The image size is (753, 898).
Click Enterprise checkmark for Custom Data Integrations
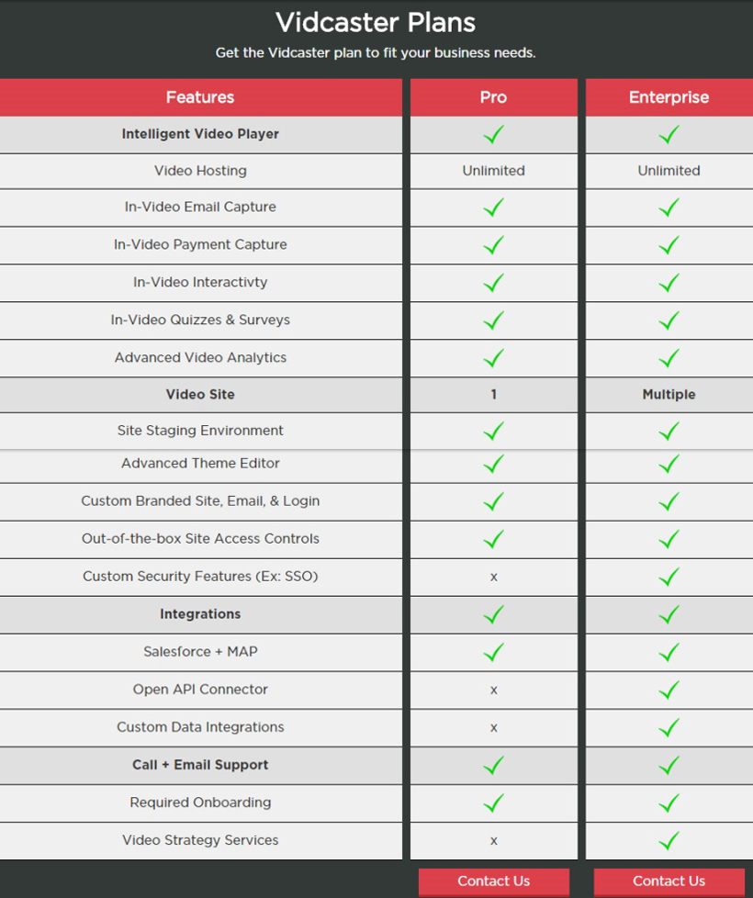(x=669, y=728)
